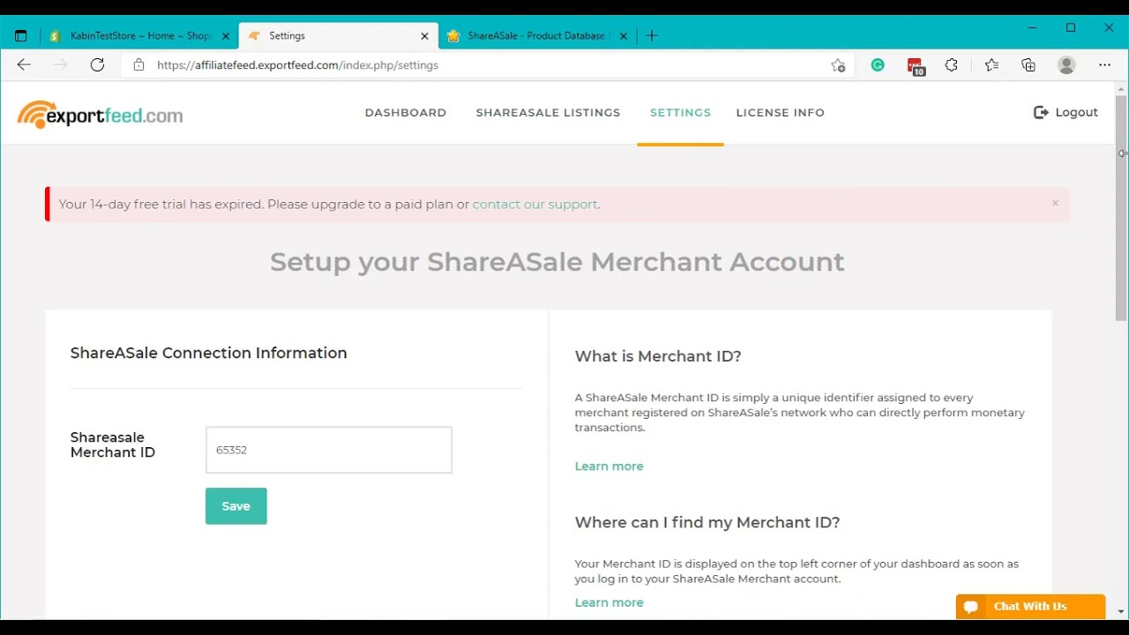Reload the current page
1129x635 pixels.
(97, 65)
